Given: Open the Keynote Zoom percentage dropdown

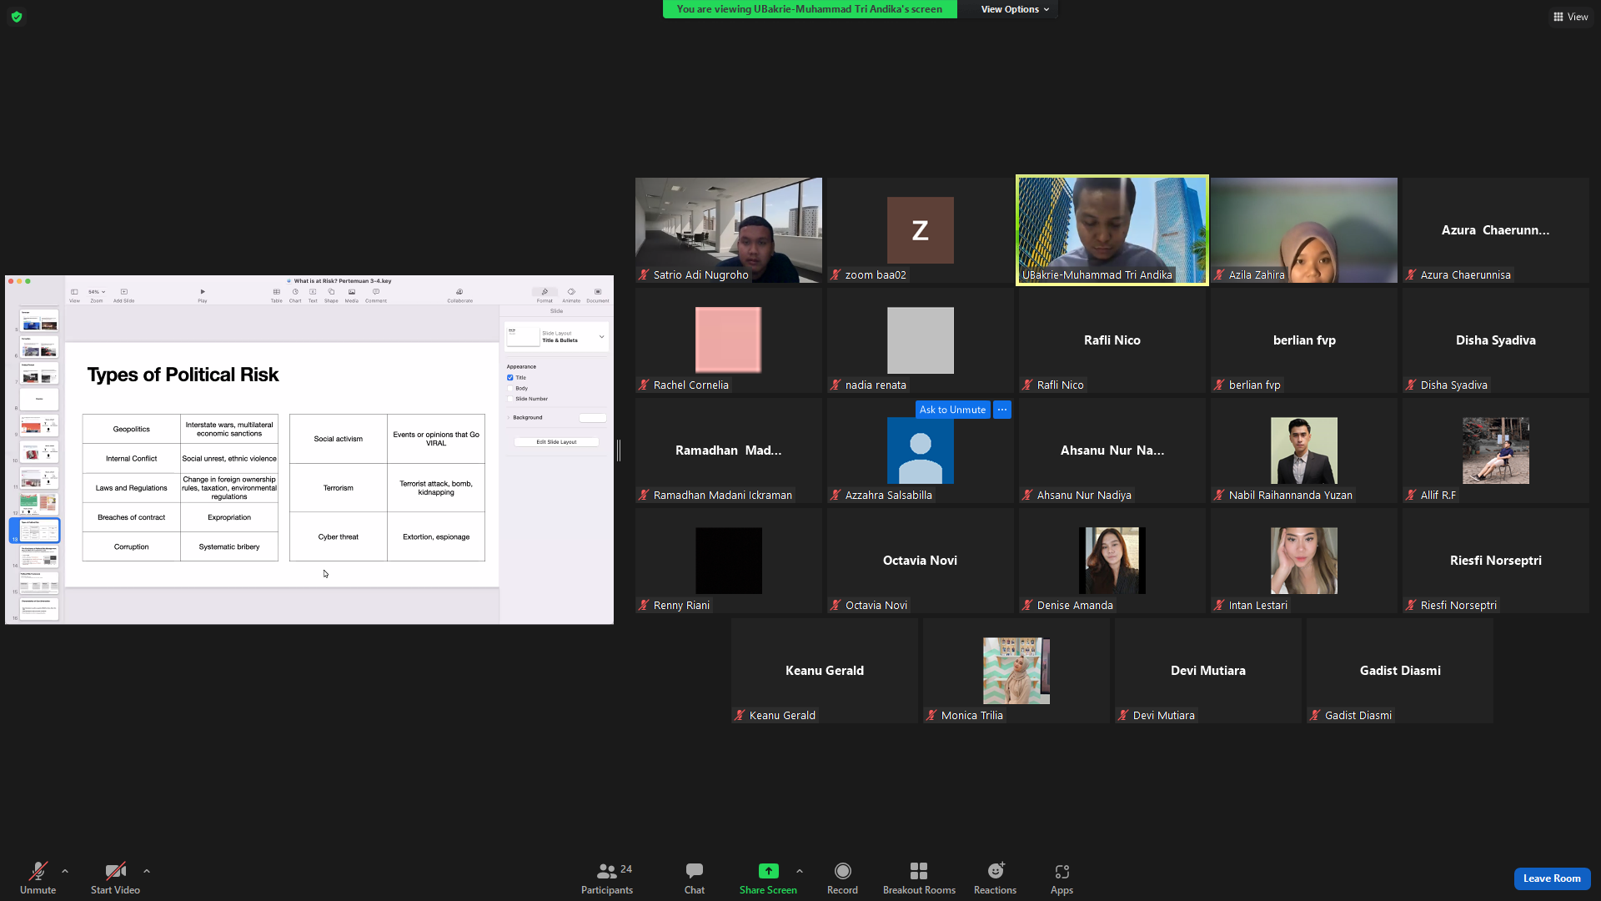Looking at the screenshot, I should click(x=97, y=292).
